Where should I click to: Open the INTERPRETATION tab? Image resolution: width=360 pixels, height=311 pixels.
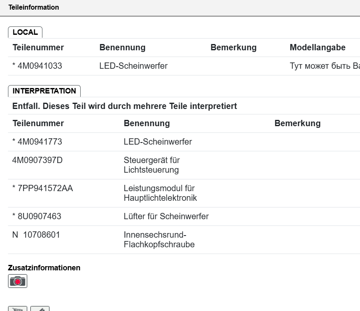click(44, 91)
